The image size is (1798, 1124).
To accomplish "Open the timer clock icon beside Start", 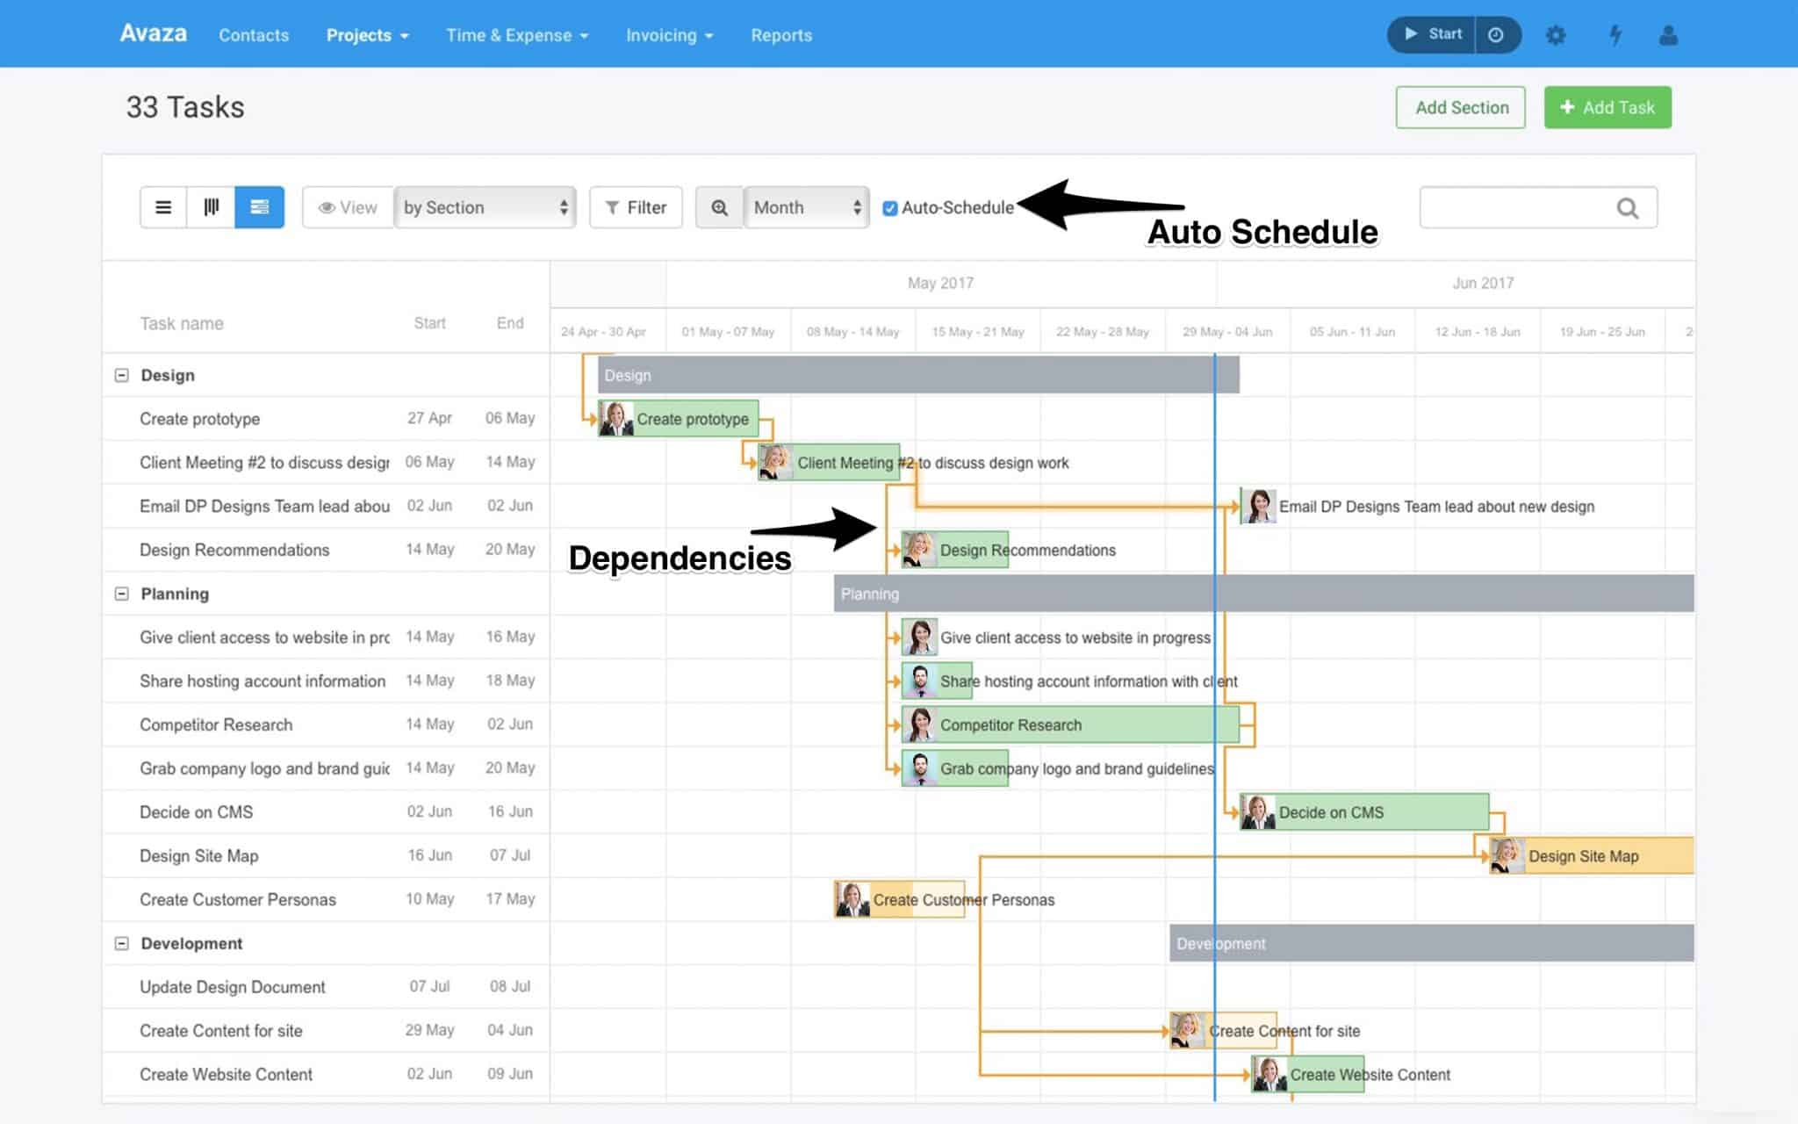I will 1498,35.
